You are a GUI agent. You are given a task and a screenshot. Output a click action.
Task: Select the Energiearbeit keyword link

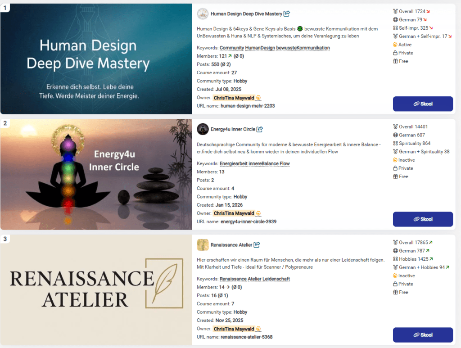tap(234, 163)
